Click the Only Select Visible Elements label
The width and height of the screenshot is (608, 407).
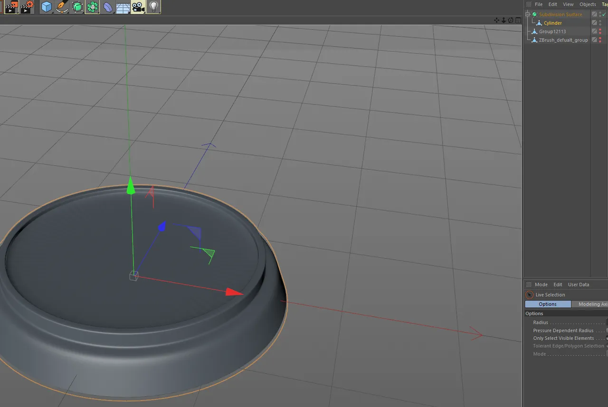563,338
